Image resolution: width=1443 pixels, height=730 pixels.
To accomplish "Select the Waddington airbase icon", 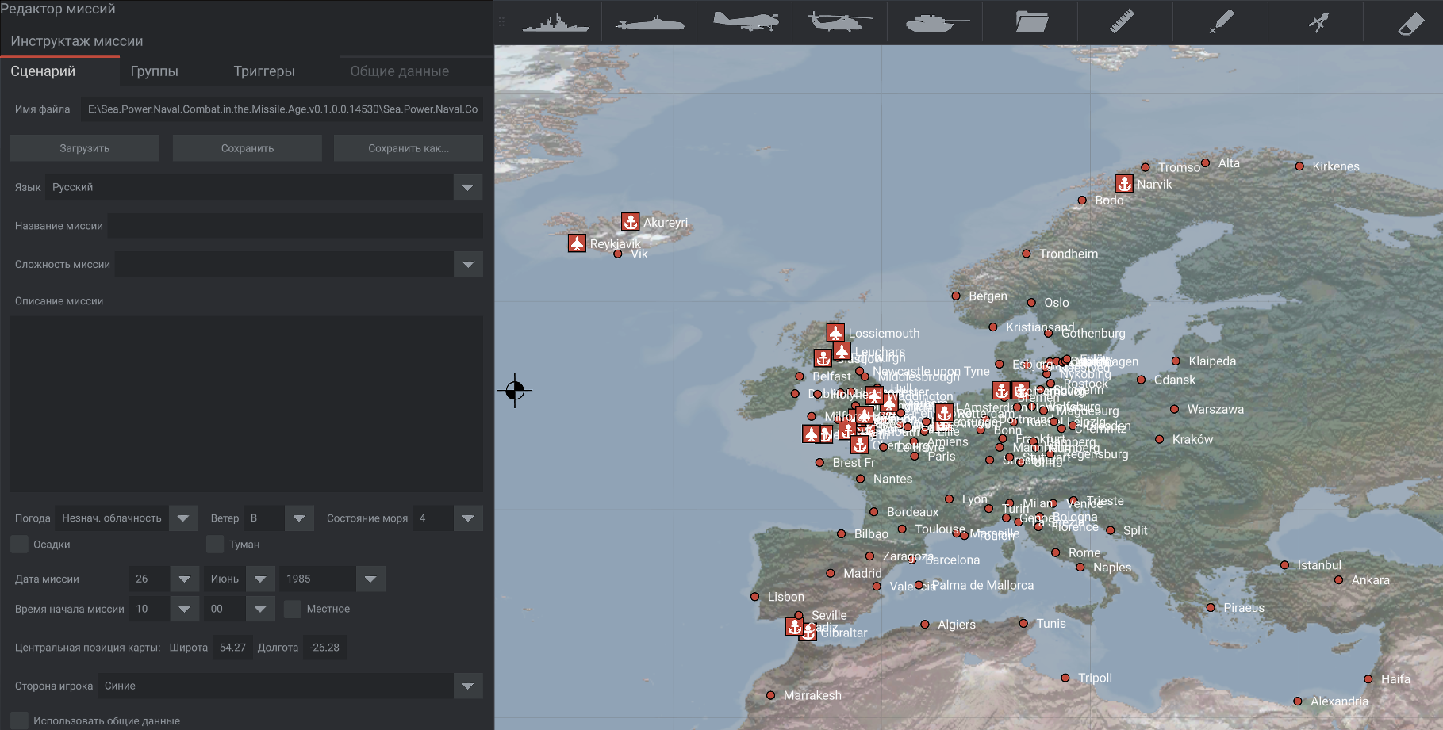I will point(874,395).
